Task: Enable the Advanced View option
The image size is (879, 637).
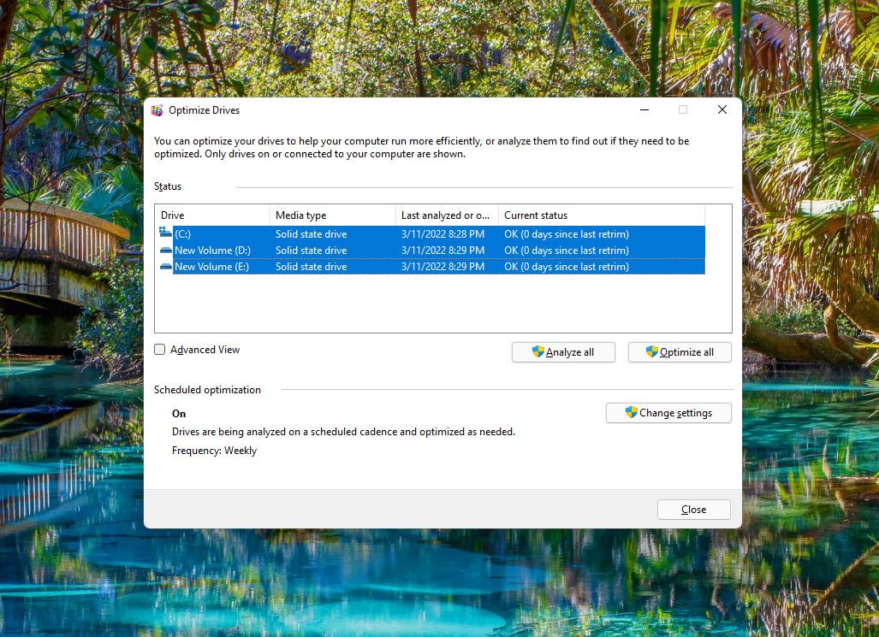Action: tap(159, 350)
